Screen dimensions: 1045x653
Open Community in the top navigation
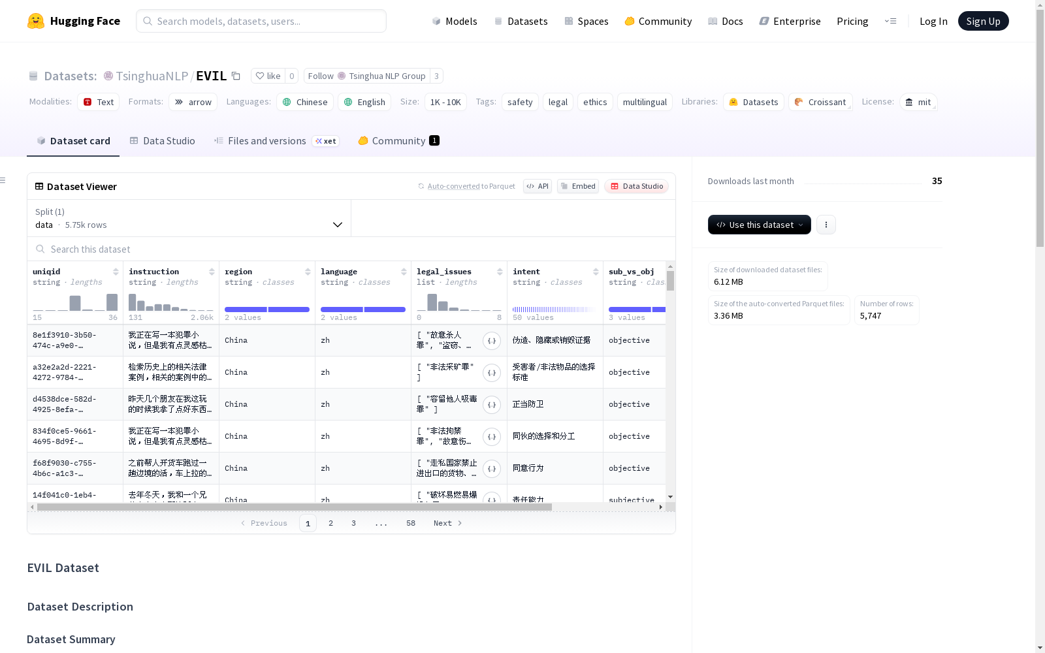coord(658,21)
